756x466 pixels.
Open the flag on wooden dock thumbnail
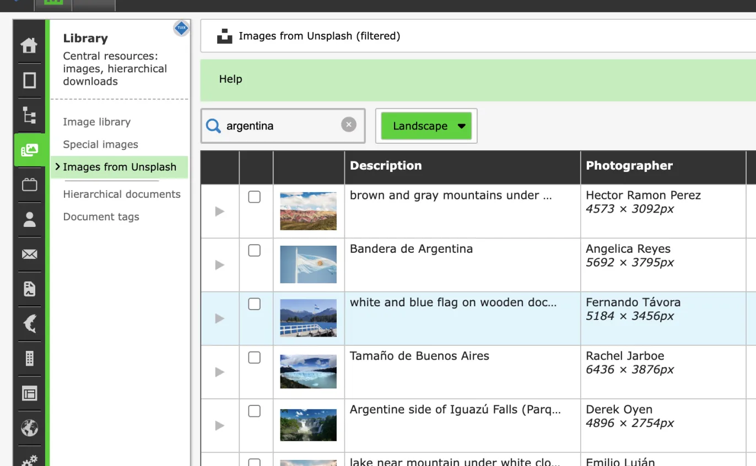point(308,318)
